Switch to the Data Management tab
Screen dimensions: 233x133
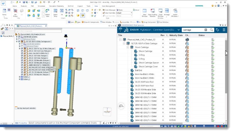108,6
